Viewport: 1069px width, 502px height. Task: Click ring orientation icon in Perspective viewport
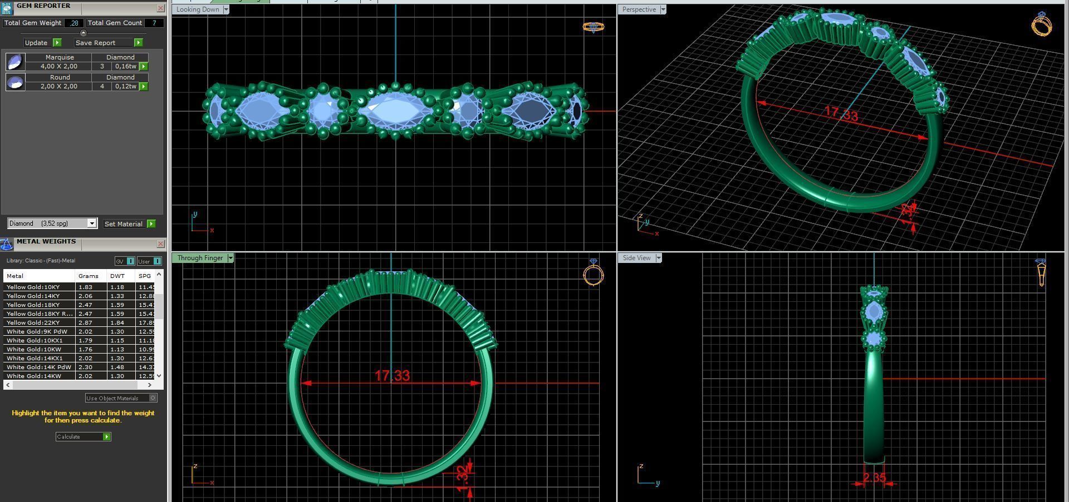coord(1042,23)
